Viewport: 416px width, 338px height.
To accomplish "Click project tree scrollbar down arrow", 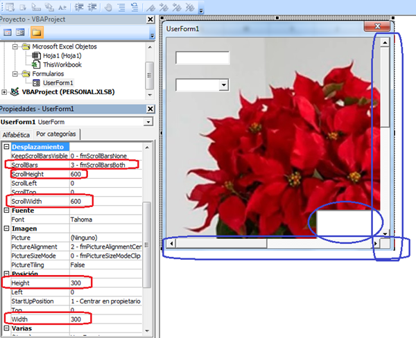I will pos(150,95).
